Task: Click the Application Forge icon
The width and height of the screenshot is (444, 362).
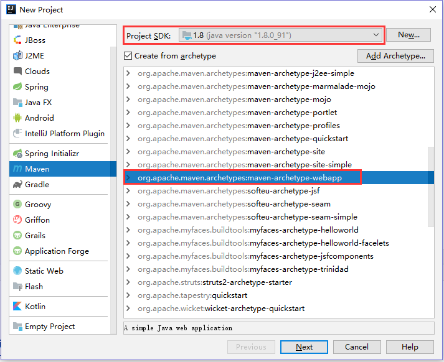Action: click(17, 251)
